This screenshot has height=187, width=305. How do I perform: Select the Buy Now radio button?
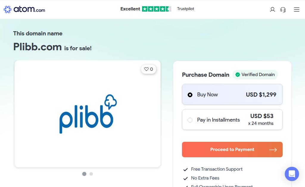pos(190,95)
